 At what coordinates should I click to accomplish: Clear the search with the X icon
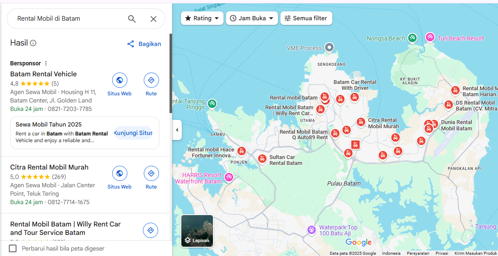153,19
